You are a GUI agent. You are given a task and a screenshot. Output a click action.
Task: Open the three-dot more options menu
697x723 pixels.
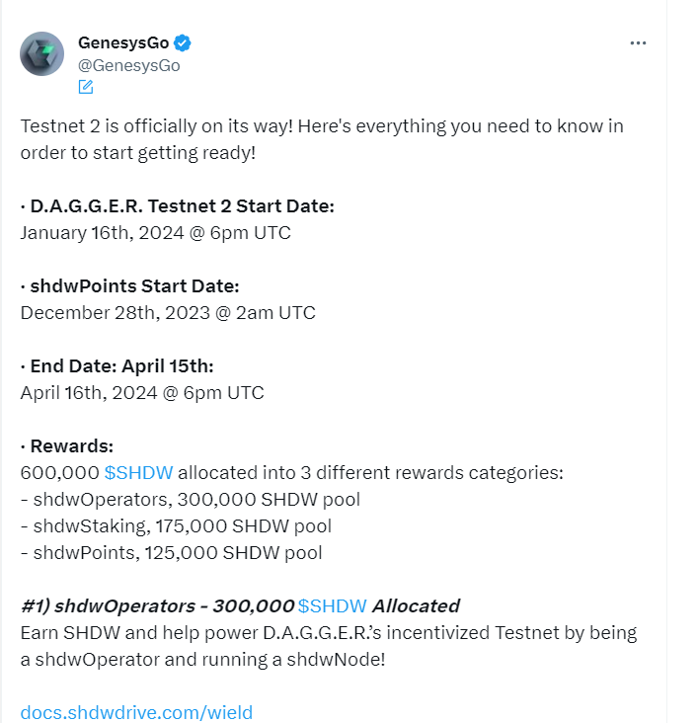pos(640,43)
